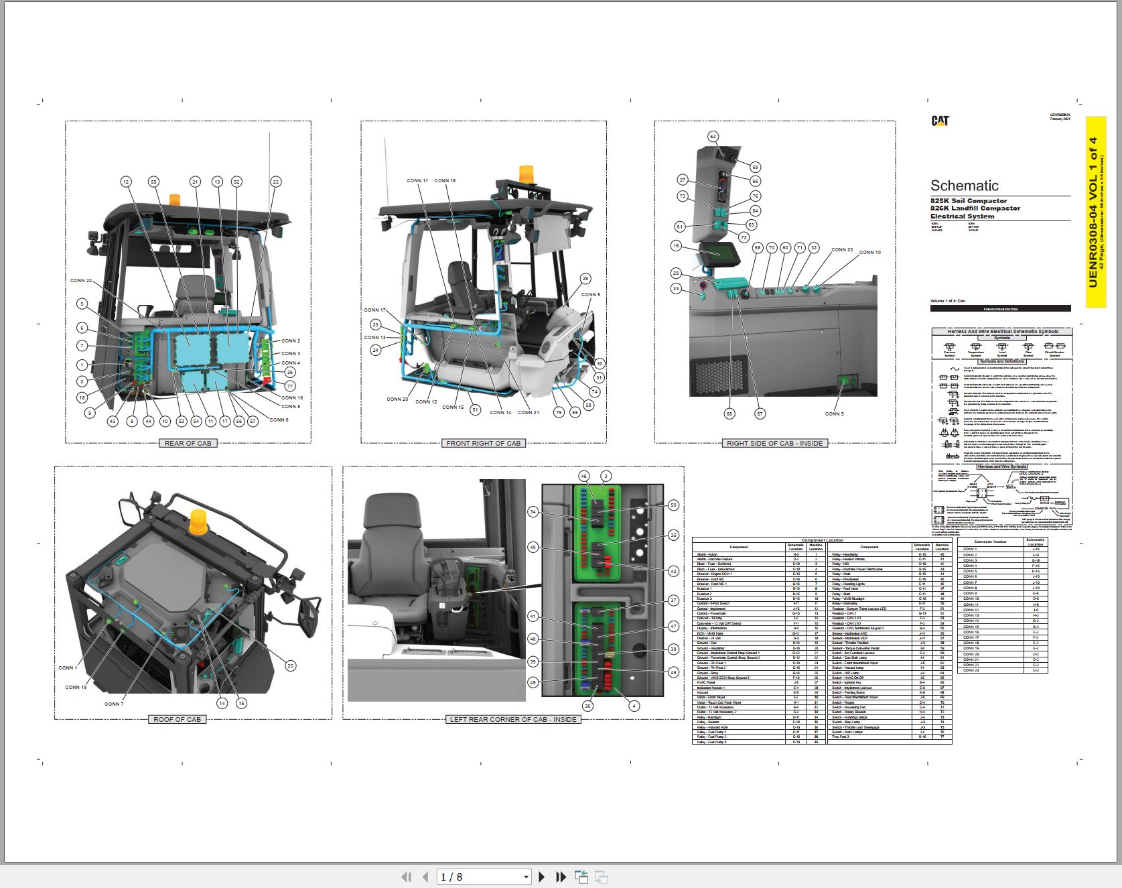Click 'CONN 17' label in Front Right view
The image size is (1122, 888).
(x=375, y=310)
